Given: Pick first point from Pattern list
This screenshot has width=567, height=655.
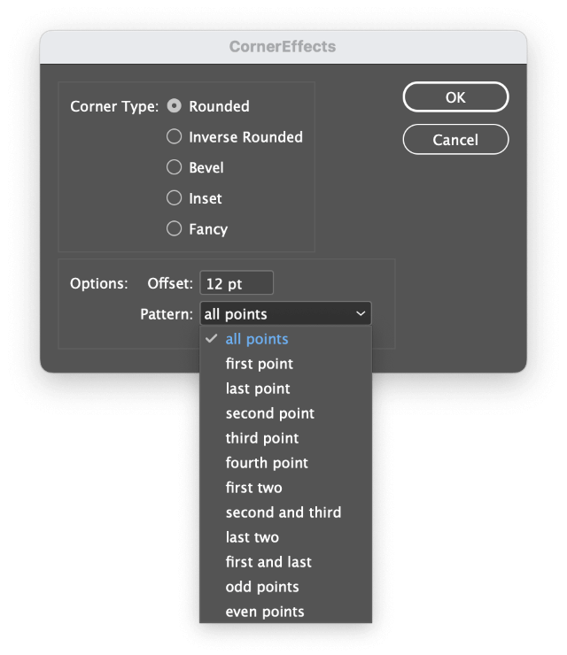Looking at the screenshot, I should pyautogui.click(x=285, y=364).
